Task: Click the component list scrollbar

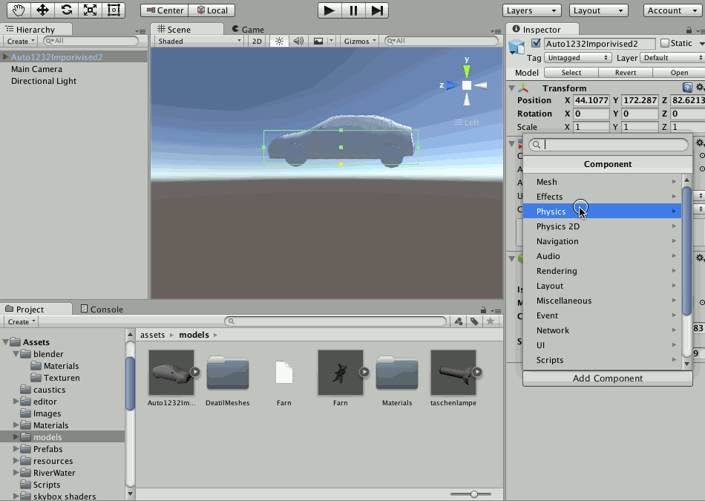Action: pyautogui.click(x=686, y=251)
